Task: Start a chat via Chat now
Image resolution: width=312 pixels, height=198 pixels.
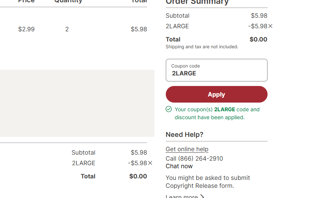Action: [x=179, y=166]
